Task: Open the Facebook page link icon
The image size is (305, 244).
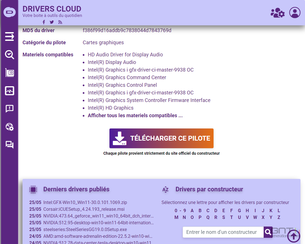Action: tap(44, 22)
